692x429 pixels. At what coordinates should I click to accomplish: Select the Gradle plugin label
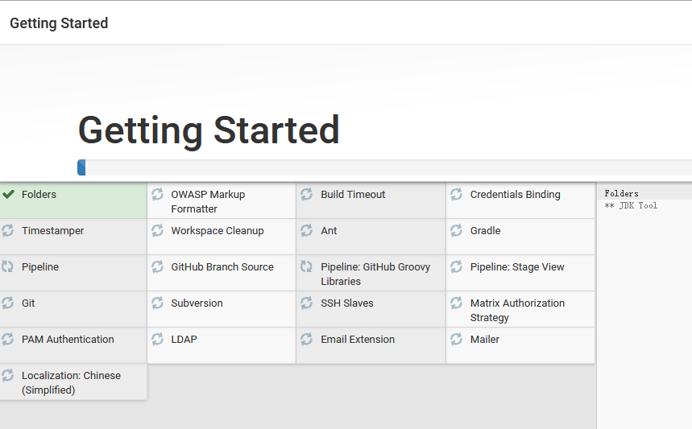click(x=485, y=230)
